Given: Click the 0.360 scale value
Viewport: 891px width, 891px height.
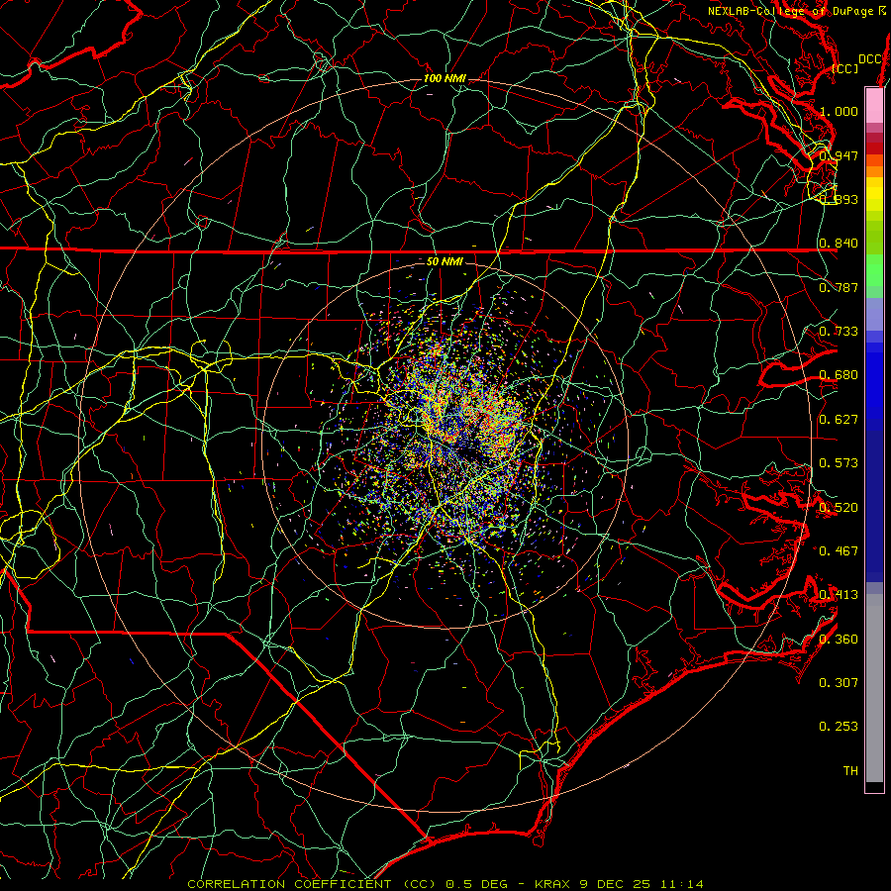Looking at the screenshot, I should coord(840,640).
